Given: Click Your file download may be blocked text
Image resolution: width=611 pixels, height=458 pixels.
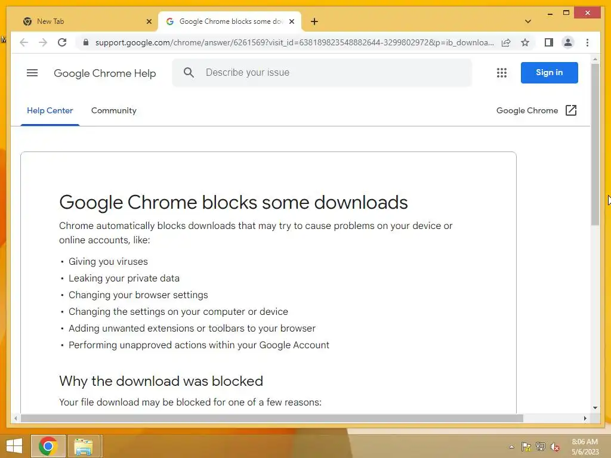Looking at the screenshot, I should (x=190, y=402).
